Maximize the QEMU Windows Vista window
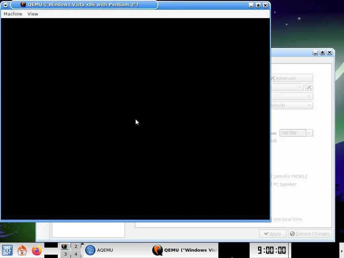The image size is (344, 258). [258, 5]
